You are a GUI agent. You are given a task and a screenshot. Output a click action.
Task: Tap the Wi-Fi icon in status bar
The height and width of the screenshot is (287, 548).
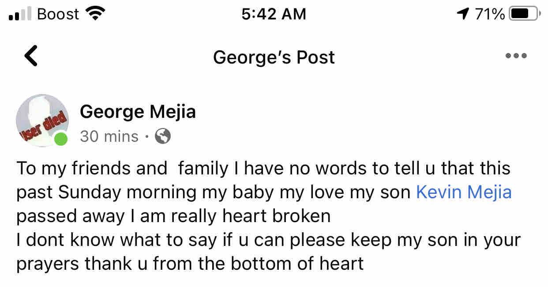click(94, 14)
